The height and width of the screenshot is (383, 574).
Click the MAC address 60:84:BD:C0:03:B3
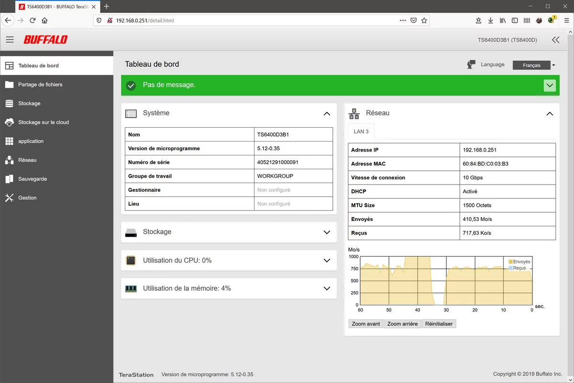[486, 164]
